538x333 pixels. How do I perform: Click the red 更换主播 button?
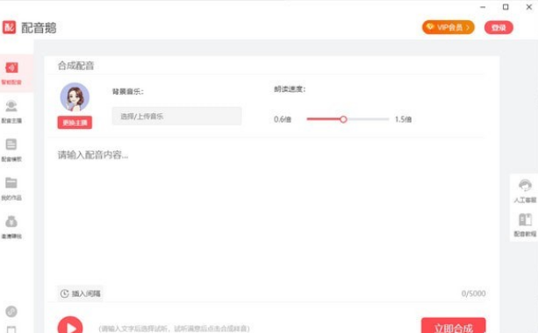(75, 123)
